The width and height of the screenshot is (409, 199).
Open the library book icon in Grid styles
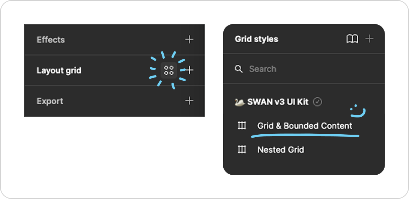click(352, 39)
